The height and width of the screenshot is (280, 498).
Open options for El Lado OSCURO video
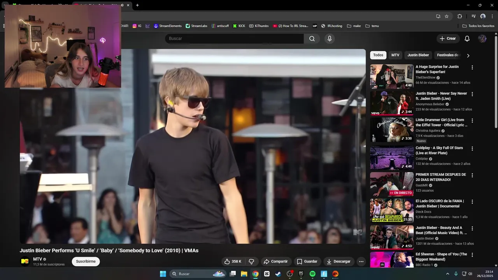click(472, 202)
